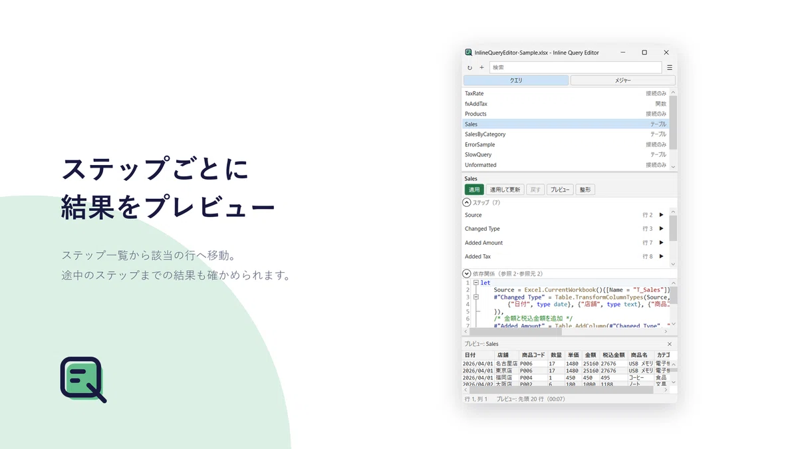Click the 行 1, 列 1 status bar text
798x449 pixels.
click(x=476, y=399)
